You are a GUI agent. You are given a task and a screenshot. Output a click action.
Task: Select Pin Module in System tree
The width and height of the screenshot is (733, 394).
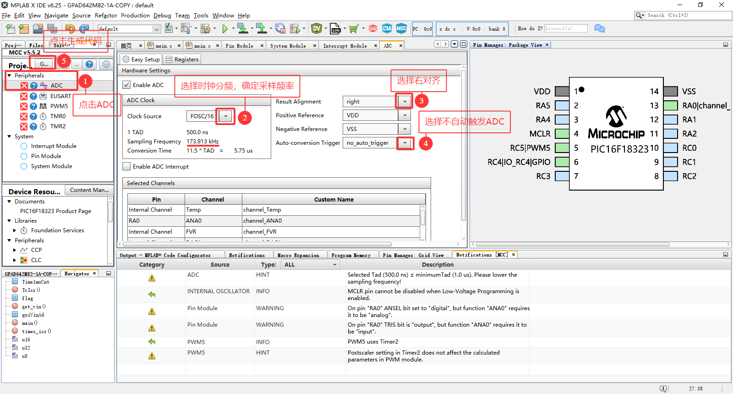[46, 156]
